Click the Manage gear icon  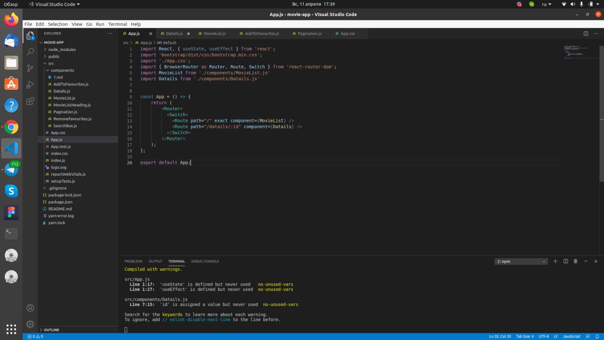point(30,324)
